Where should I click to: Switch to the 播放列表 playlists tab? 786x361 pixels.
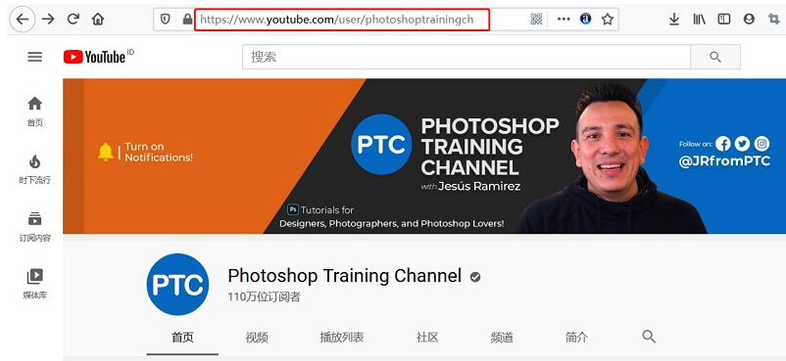tap(342, 337)
